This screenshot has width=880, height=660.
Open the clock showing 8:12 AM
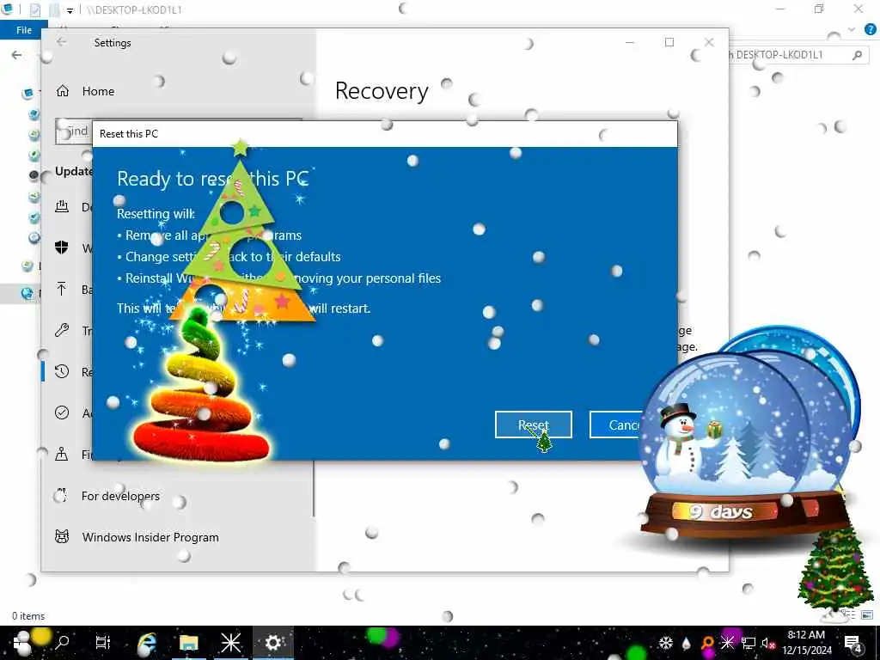tap(806, 642)
